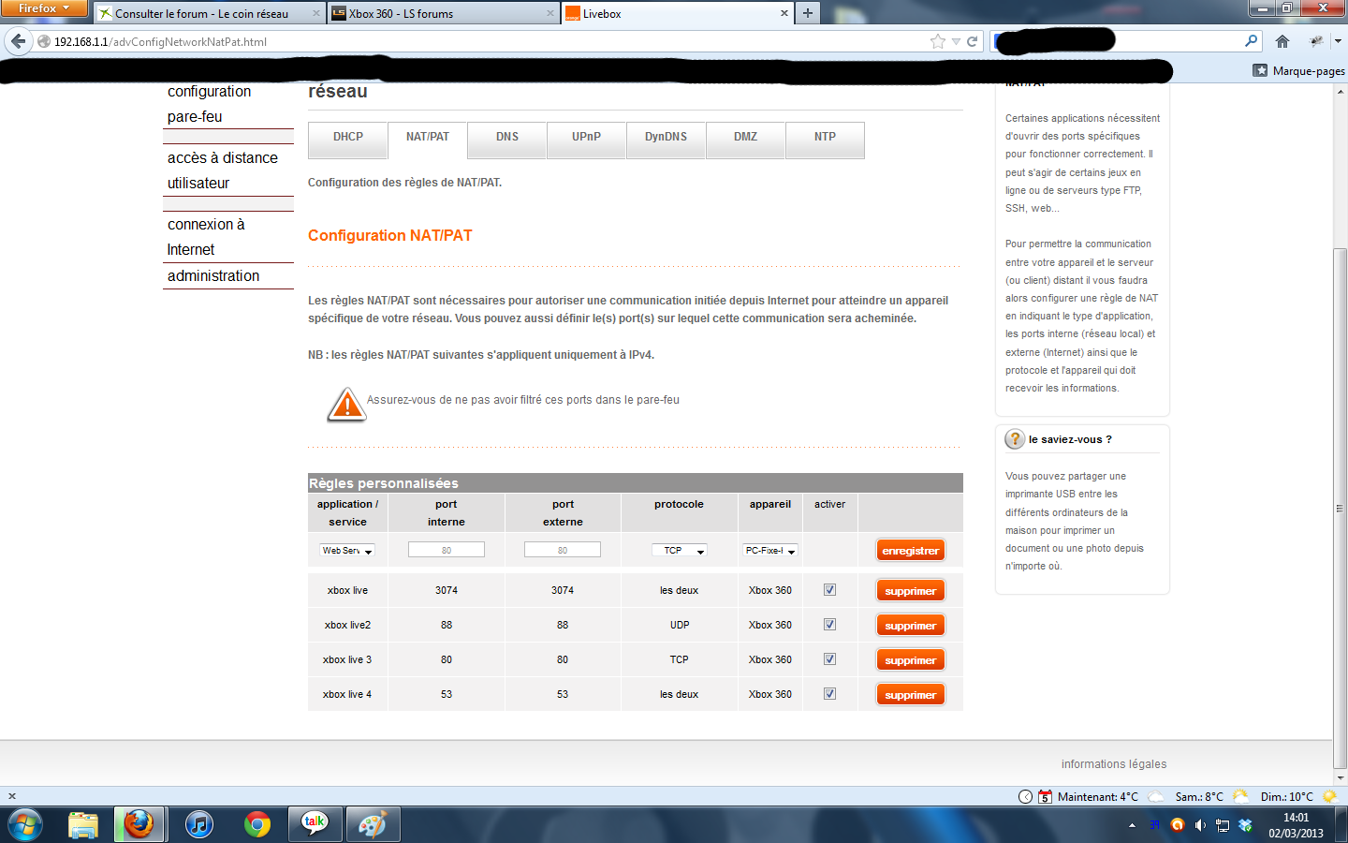The height and width of the screenshot is (843, 1348).
Task: Open the pare-feu sidebar link
Action: [195, 117]
